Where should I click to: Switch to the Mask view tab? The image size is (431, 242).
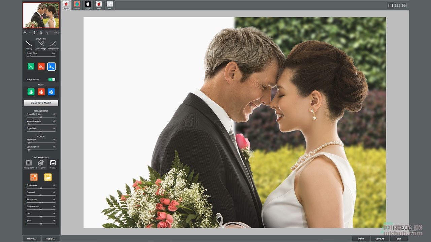[x=88, y=5]
